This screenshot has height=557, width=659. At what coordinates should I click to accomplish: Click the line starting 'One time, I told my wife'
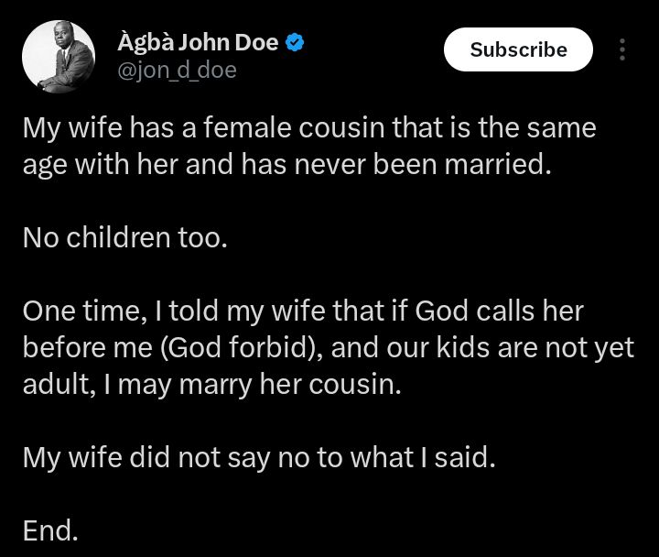303,311
